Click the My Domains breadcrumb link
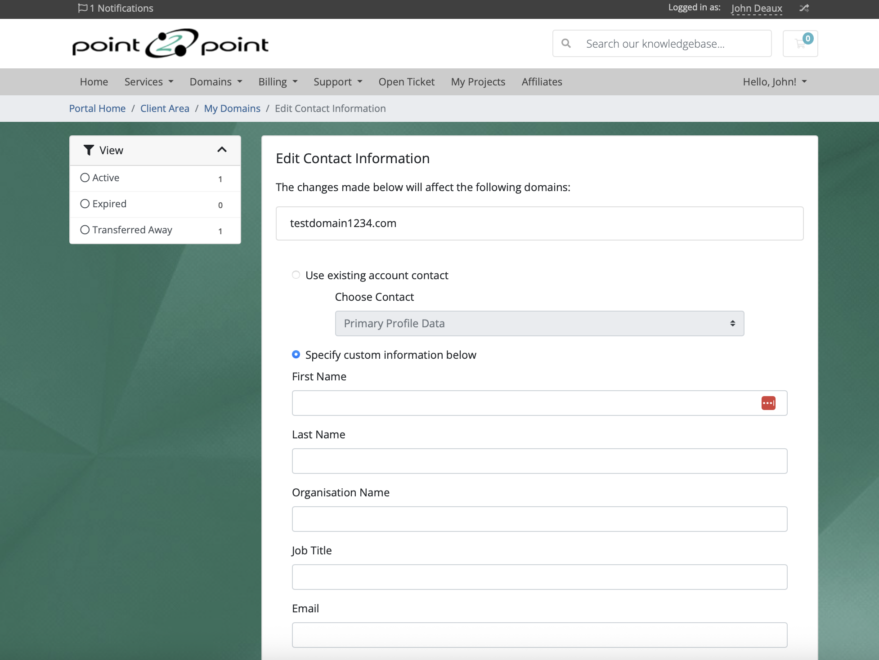 232,108
